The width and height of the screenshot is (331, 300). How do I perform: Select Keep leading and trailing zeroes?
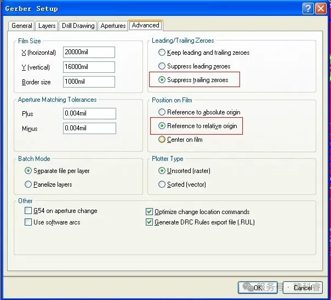click(x=162, y=53)
